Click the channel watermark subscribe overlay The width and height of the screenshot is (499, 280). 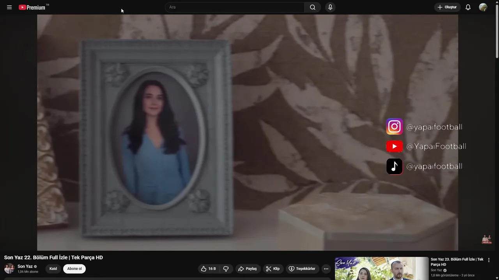point(487,239)
